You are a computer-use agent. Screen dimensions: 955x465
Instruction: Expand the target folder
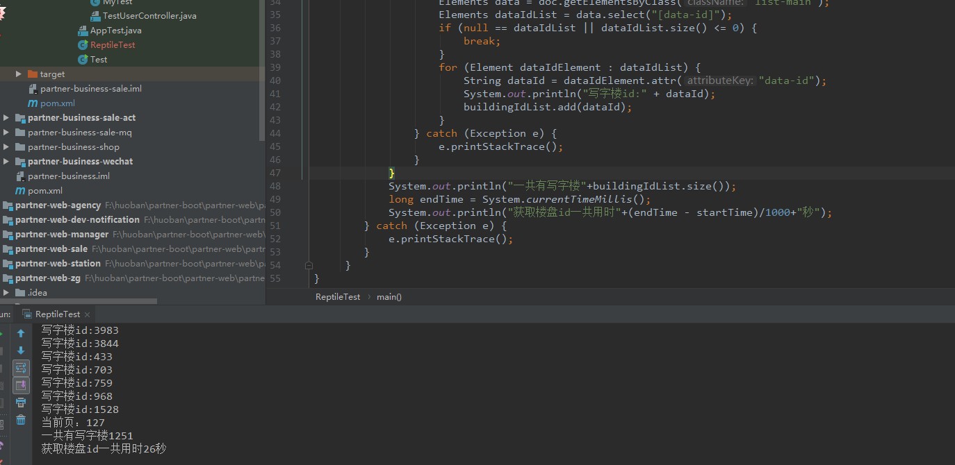coord(19,74)
